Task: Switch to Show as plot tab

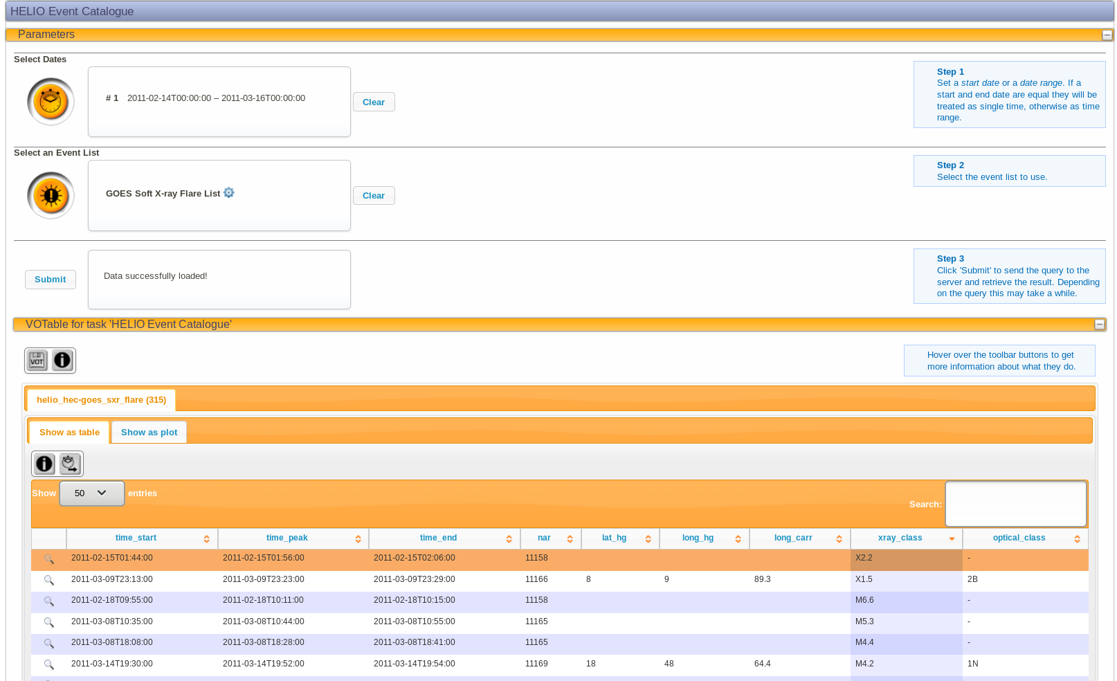Action: (x=149, y=433)
